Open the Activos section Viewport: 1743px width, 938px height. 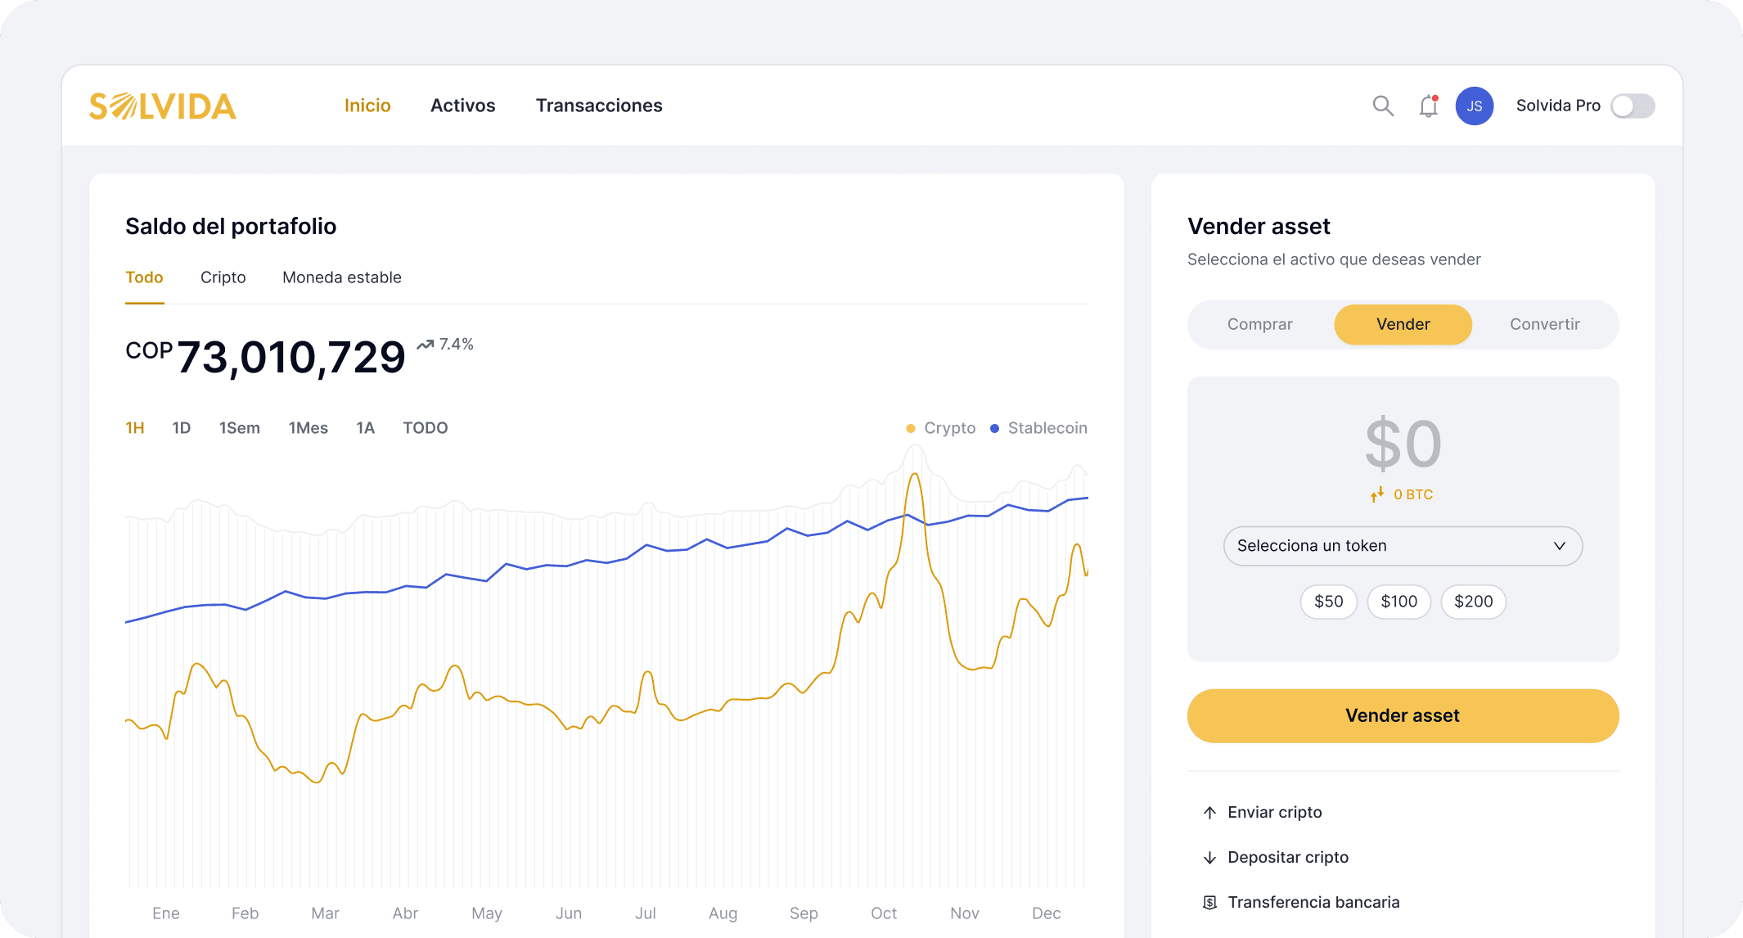(x=463, y=106)
